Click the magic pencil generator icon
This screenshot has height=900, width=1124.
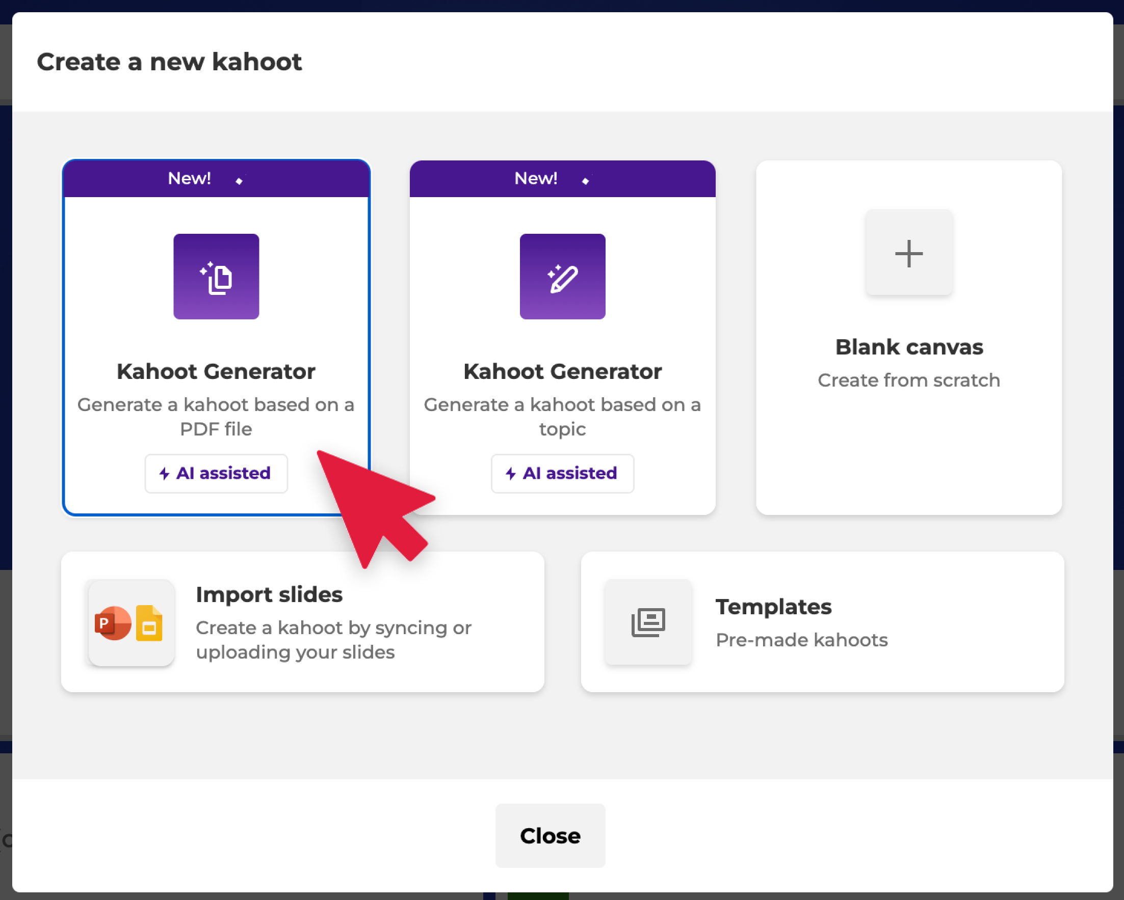pos(562,276)
